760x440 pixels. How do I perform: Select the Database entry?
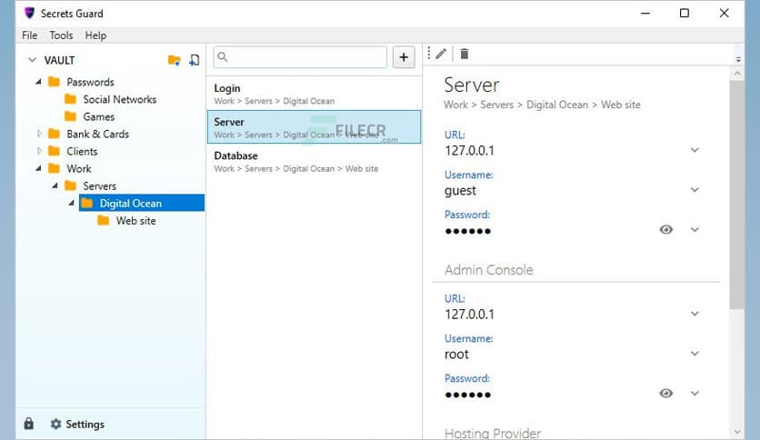tap(314, 162)
